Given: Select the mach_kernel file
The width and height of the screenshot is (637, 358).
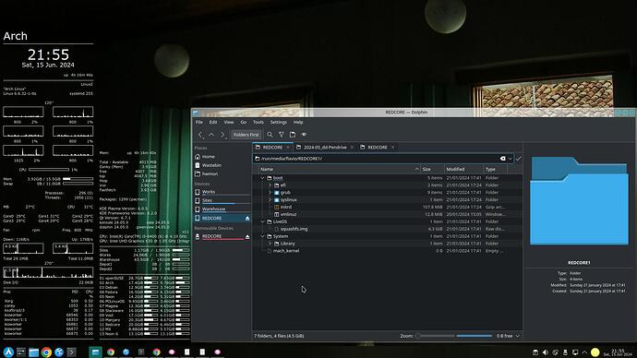Looking at the screenshot, I should pyautogui.click(x=285, y=251).
